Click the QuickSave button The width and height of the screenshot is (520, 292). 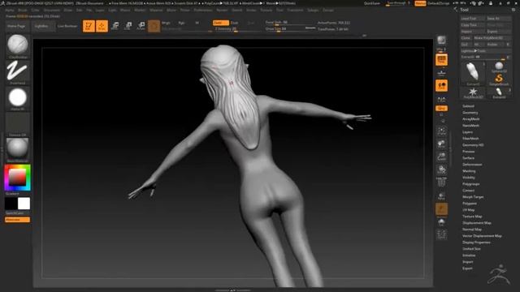372,3
